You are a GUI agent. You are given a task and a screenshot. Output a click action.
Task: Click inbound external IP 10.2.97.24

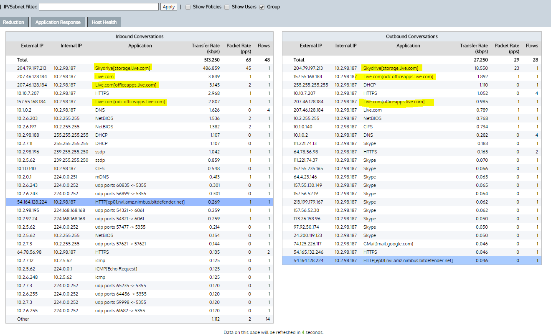(x=28, y=219)
